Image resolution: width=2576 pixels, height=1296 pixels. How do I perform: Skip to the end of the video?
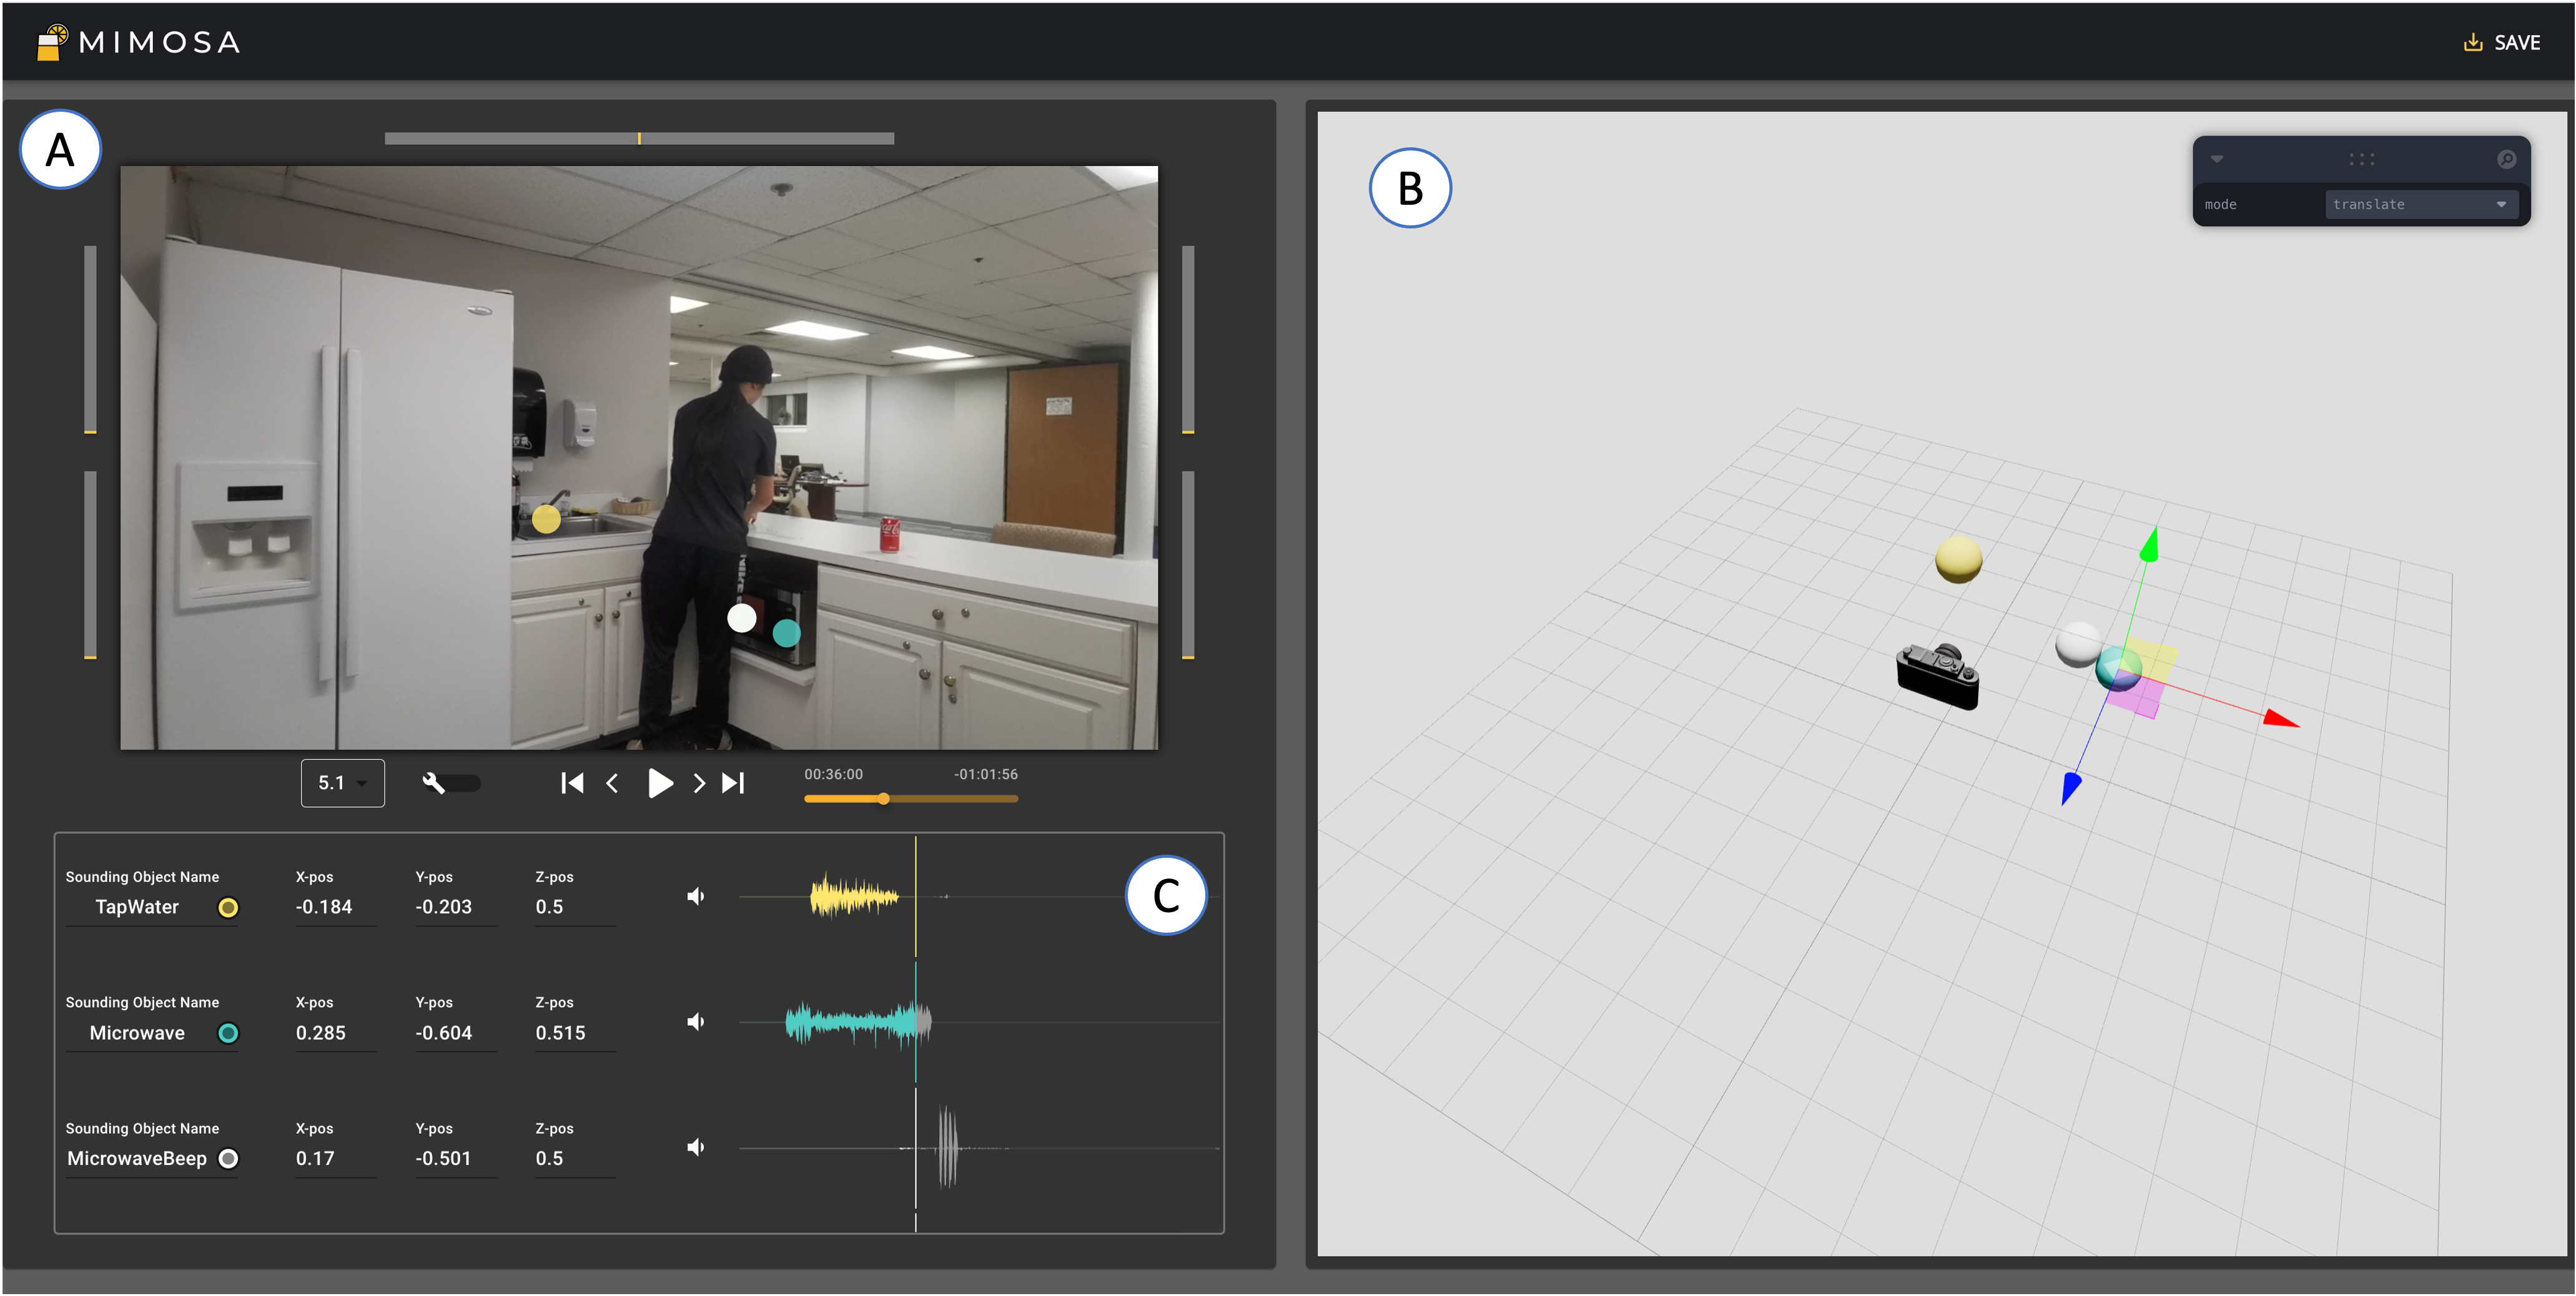click(733, 783)
